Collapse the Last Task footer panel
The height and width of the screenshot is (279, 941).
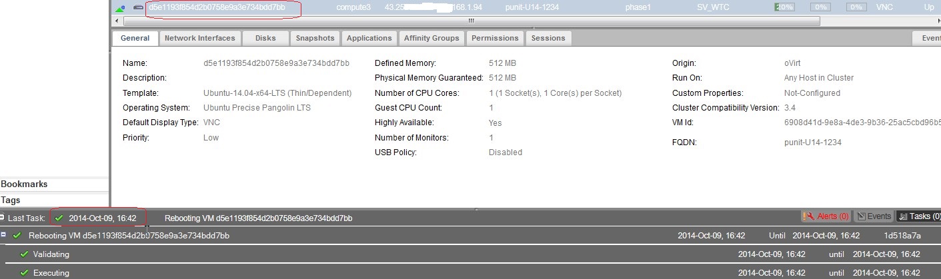[x=3, y=218]
